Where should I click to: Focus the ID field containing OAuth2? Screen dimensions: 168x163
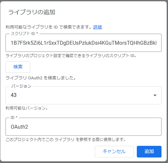[84, 127]
